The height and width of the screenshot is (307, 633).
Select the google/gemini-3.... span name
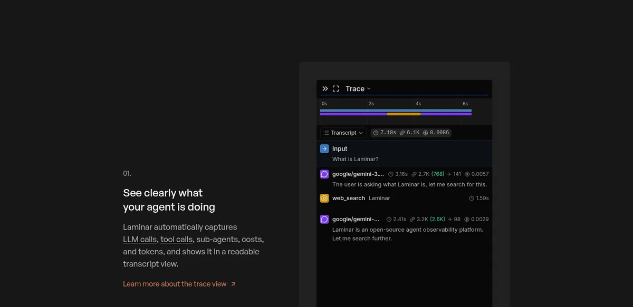(x=358, y=174)
